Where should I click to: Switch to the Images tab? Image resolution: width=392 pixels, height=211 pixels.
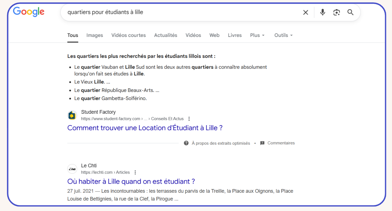pyautogui.click(x=94, y=35)
